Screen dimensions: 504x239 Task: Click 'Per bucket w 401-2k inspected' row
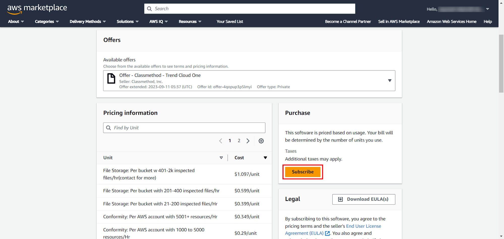point(184,174)
